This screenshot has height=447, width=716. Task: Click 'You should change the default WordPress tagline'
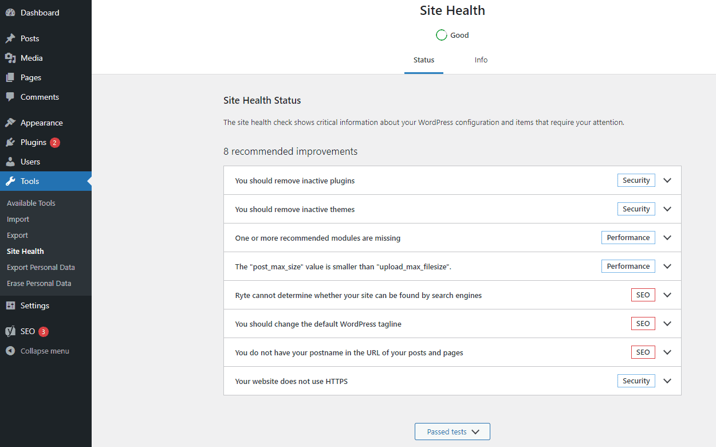318,324
